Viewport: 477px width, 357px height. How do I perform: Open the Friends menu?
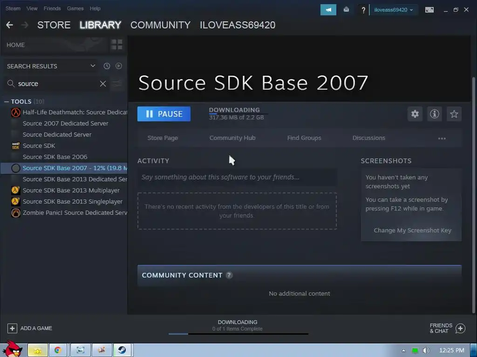point(52,8)
